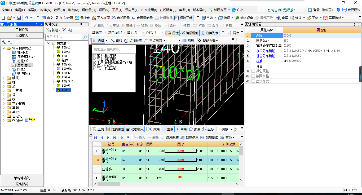
Task: Toggle 交点 intersection snap
Action: coord(154,129)
